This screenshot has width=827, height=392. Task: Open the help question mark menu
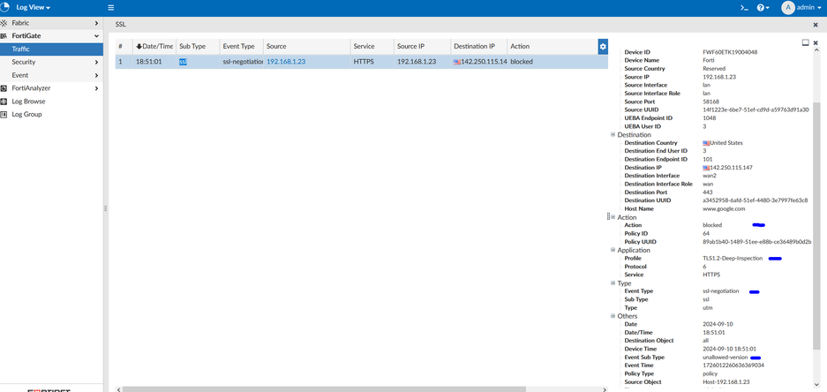(x=763, y=8)
